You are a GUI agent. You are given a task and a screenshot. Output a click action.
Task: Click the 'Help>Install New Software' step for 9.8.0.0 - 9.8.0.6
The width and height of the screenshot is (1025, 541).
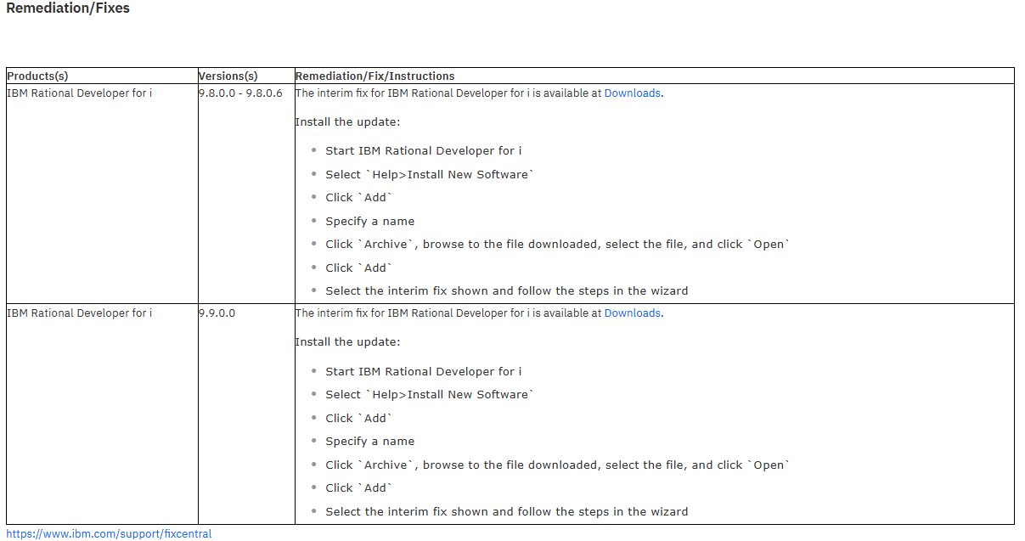[430, 174]
